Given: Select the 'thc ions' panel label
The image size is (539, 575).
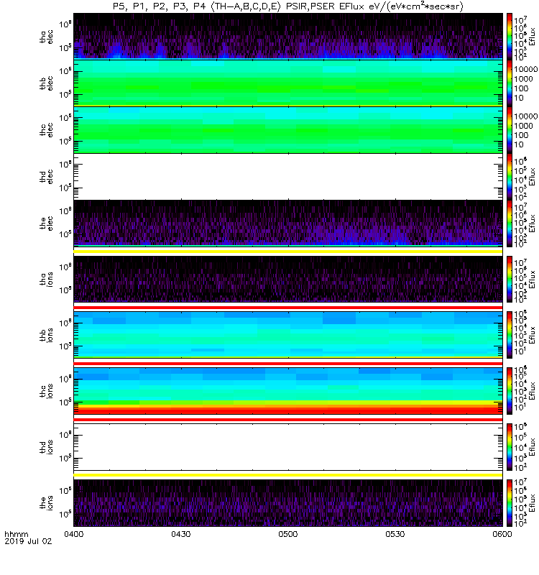Looking at the screenshot, I should tap(46, 391).
